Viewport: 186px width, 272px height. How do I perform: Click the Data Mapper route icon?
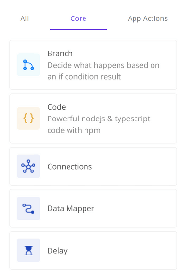point(29,208)
